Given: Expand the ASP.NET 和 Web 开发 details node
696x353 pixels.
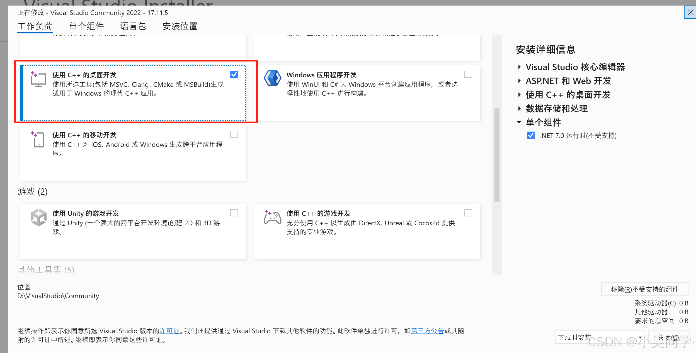Looking at the screenshot, I should (x=519, y=81).
